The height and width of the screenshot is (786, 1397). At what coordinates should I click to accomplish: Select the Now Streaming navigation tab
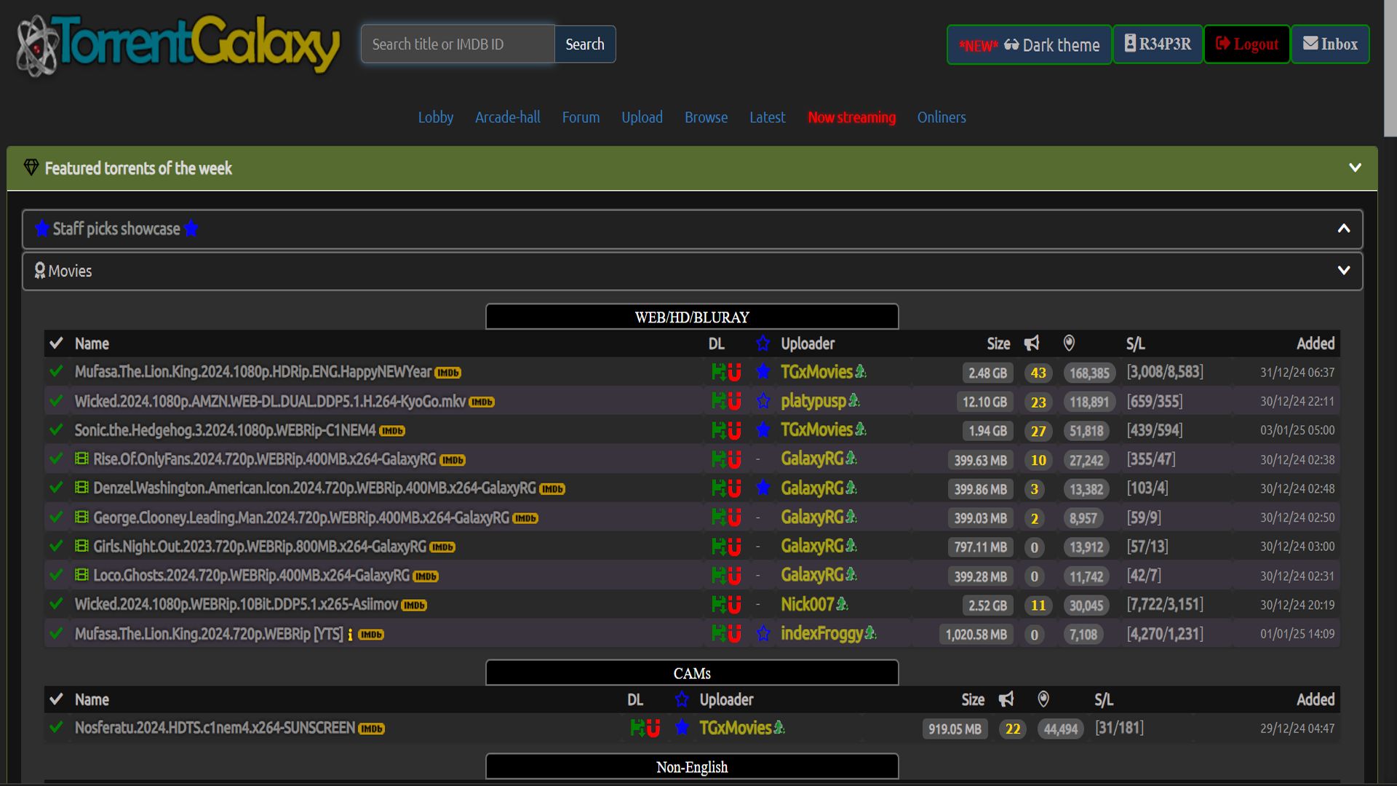pyautogui.click(x=851, y=117)
